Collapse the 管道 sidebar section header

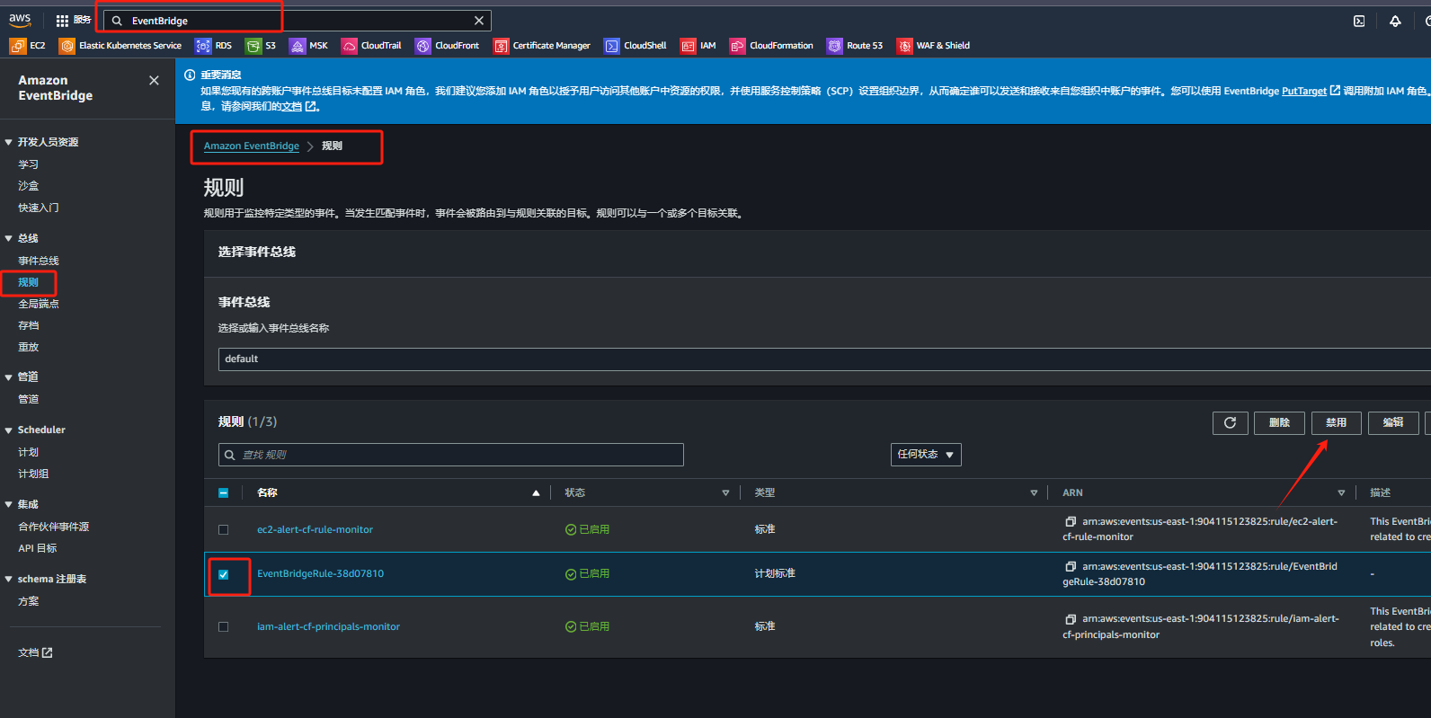coord(9,377)
